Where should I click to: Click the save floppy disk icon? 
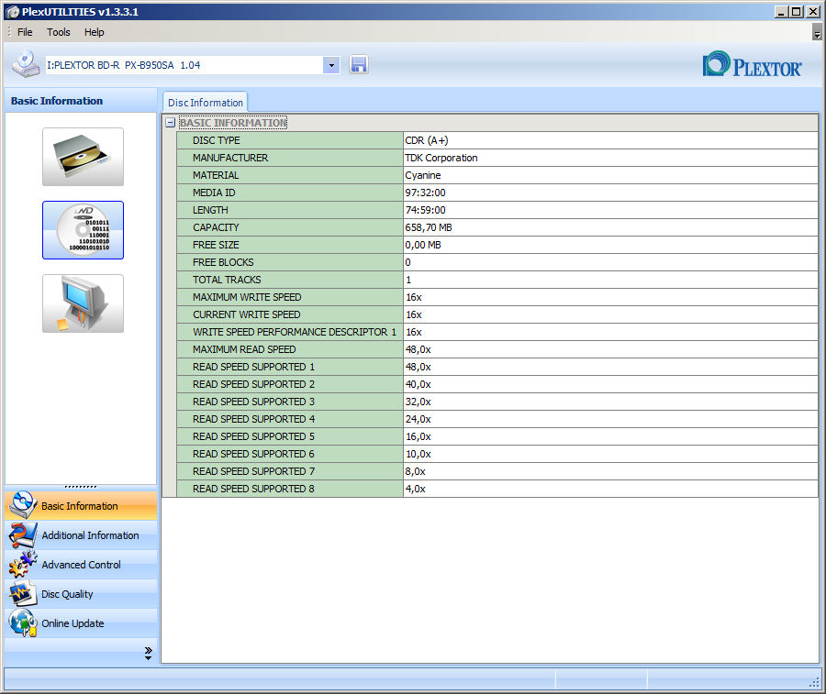tap(358, 65)
